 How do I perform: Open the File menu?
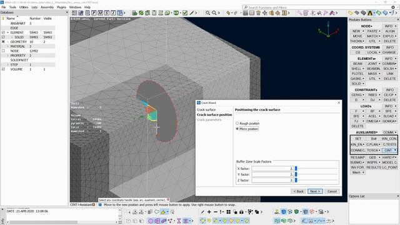click(x=4, y=7)
